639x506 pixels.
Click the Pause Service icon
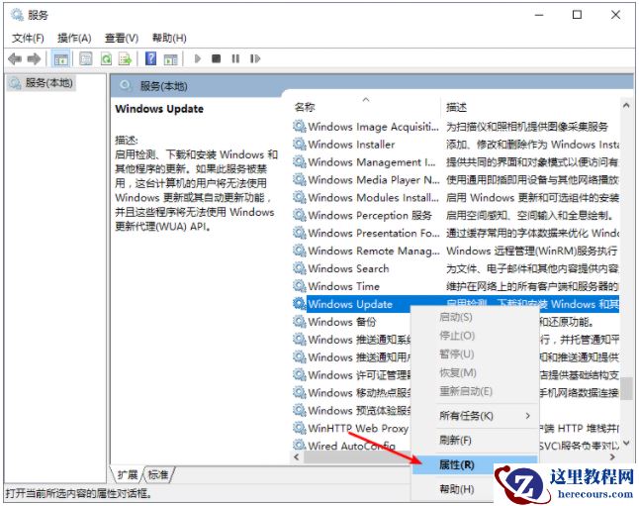pyautogui.click(x=235, y=58)
